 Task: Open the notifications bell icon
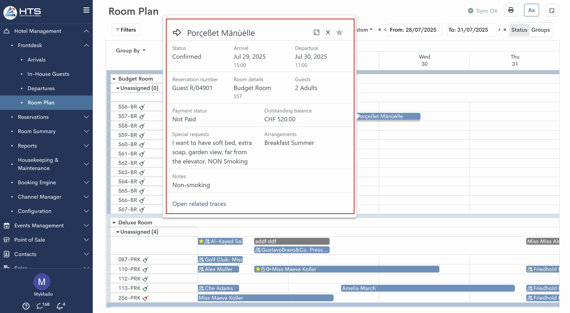(60, 306)
